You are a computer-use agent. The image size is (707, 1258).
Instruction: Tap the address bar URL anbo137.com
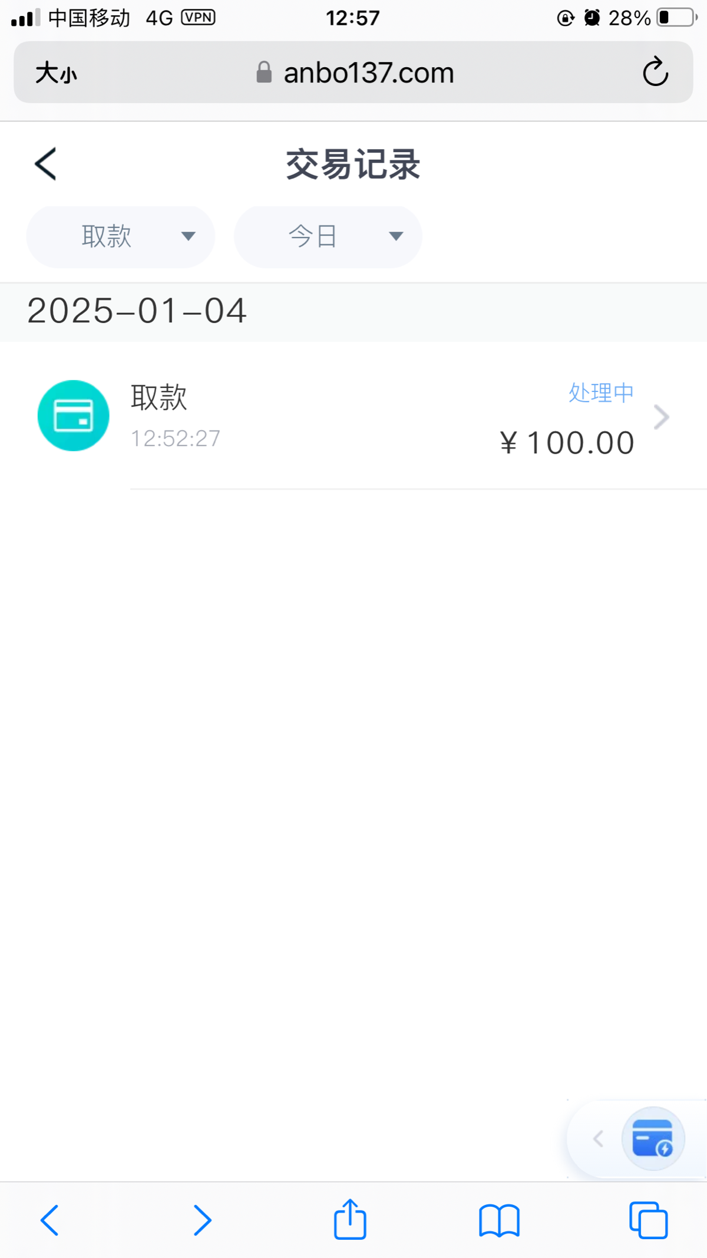pos(368,73)
